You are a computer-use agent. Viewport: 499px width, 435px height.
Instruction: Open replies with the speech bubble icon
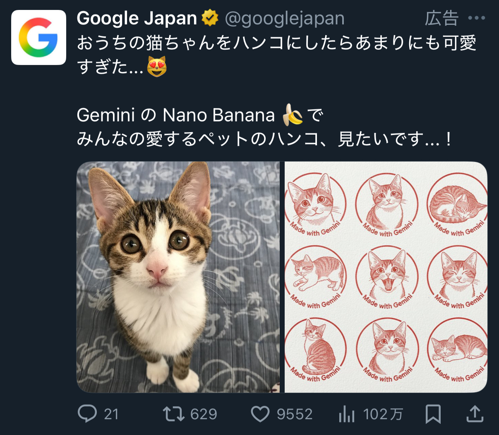pyautogui.click(x=87, y=413)
